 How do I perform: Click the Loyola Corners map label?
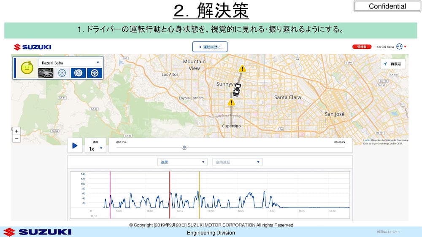[x=191, y=98]
